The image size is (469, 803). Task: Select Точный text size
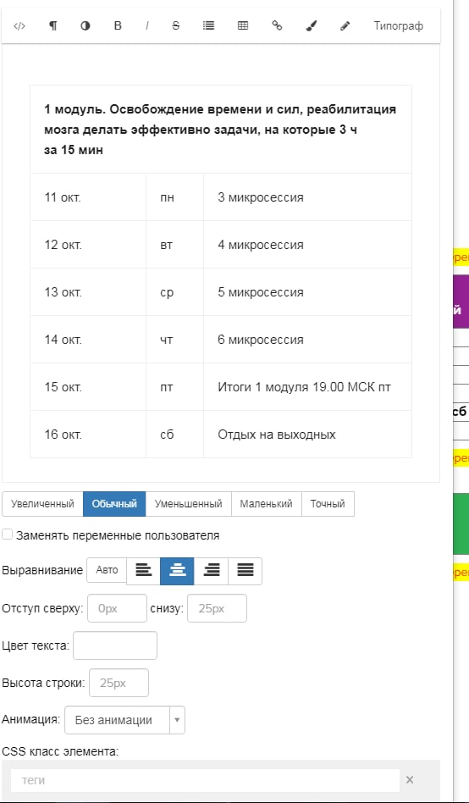pos(328,504)
